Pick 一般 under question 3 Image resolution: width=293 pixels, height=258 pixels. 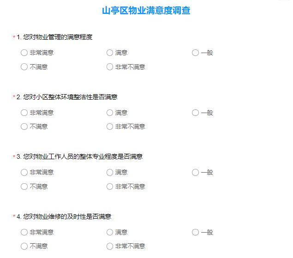(196, 172)
